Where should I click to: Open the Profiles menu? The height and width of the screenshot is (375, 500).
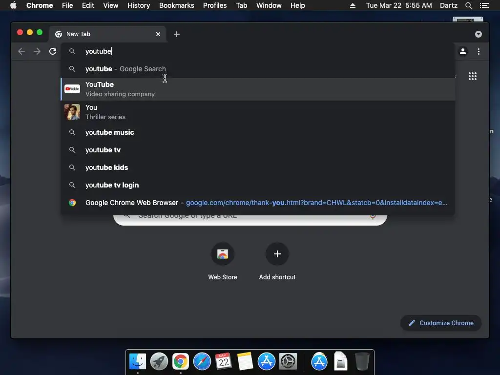[x=215, y=5]
